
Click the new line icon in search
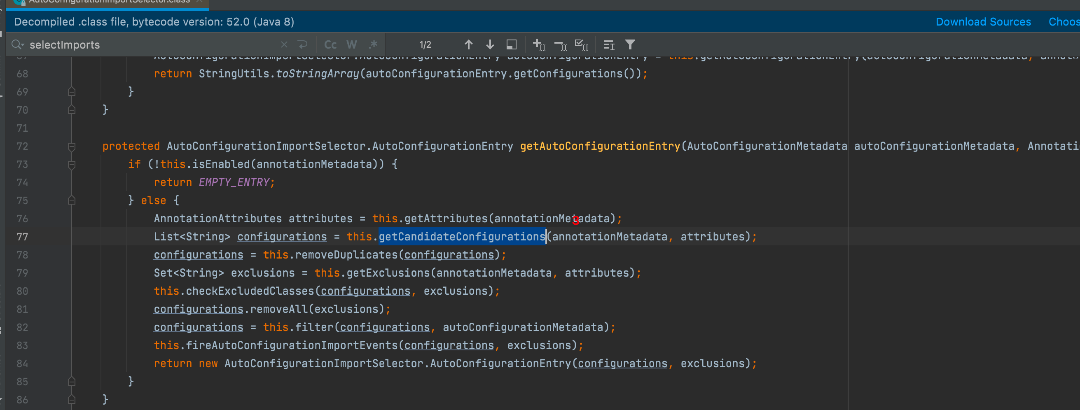point(302,45)
